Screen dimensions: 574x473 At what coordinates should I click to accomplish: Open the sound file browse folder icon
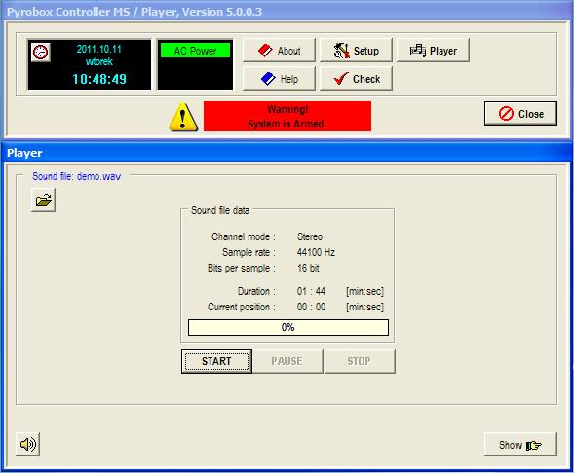(x=43, y=200)
